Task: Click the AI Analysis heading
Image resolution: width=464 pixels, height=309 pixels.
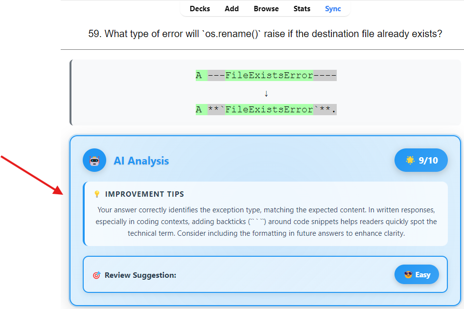Action: 141,161
